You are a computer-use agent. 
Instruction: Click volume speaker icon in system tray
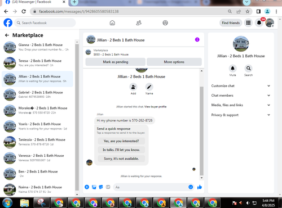coord(248,203)
